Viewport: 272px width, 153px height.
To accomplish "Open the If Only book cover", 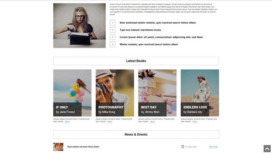I will [72, 93].
